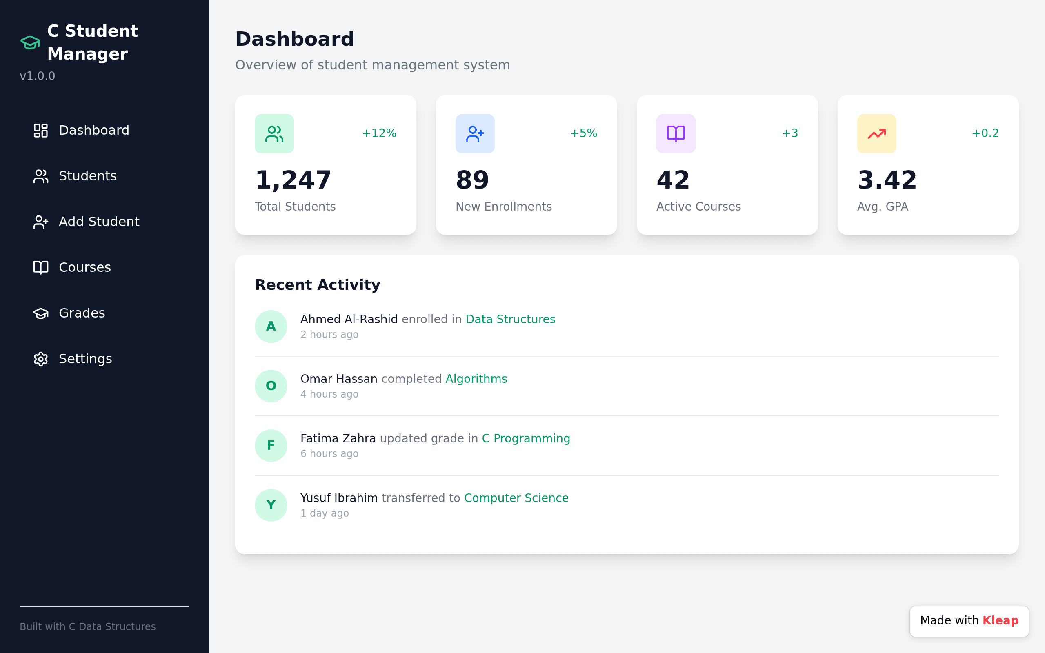
Task: Click the name Ahmed Al-Rashid
Action: point(349,319)
